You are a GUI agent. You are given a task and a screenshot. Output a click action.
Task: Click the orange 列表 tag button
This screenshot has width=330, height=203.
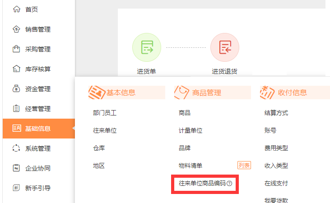[x=244, y=166]
